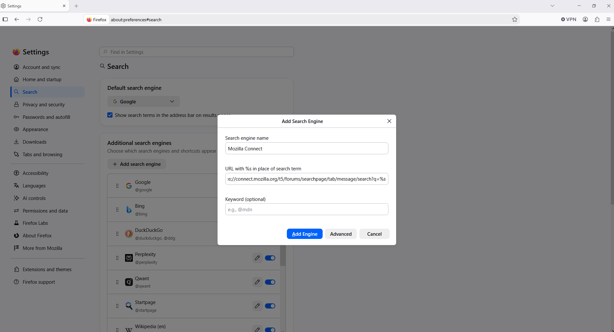Screen dimensions: 614x332
Task: Click the search engines list scrollbar
Action: click(x=283, y=256)
